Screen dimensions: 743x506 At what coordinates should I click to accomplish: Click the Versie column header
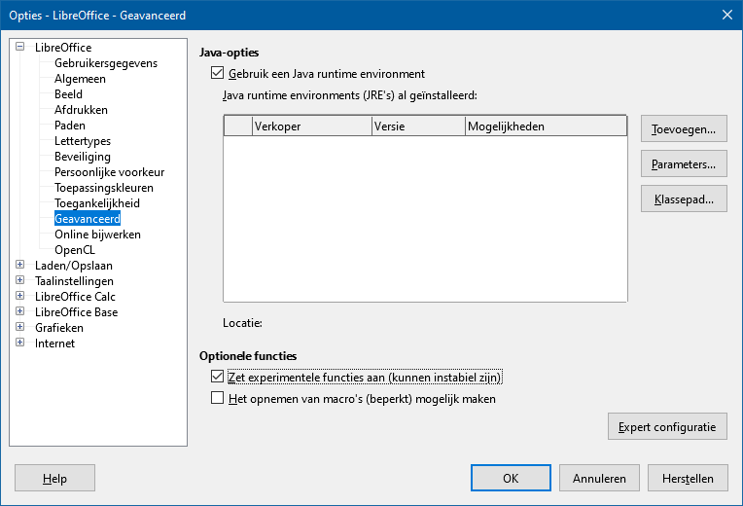click(x=418, y=126)
